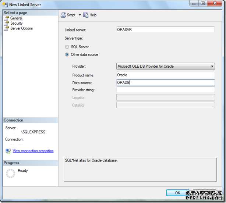Open the Security page
This screenshot has height=203, width=226.
pos(17,23)
